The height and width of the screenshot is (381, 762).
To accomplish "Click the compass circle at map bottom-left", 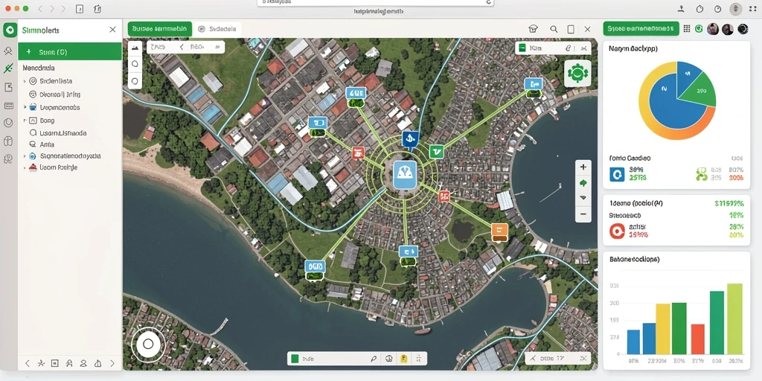I will click(x=148, y=344).
